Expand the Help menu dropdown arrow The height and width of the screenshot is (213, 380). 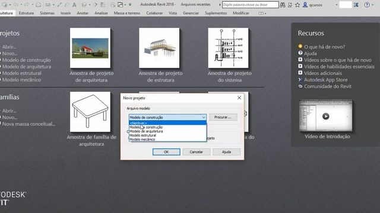372,5
